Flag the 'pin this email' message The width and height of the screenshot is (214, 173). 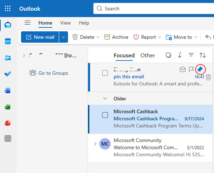pos(191,69)
